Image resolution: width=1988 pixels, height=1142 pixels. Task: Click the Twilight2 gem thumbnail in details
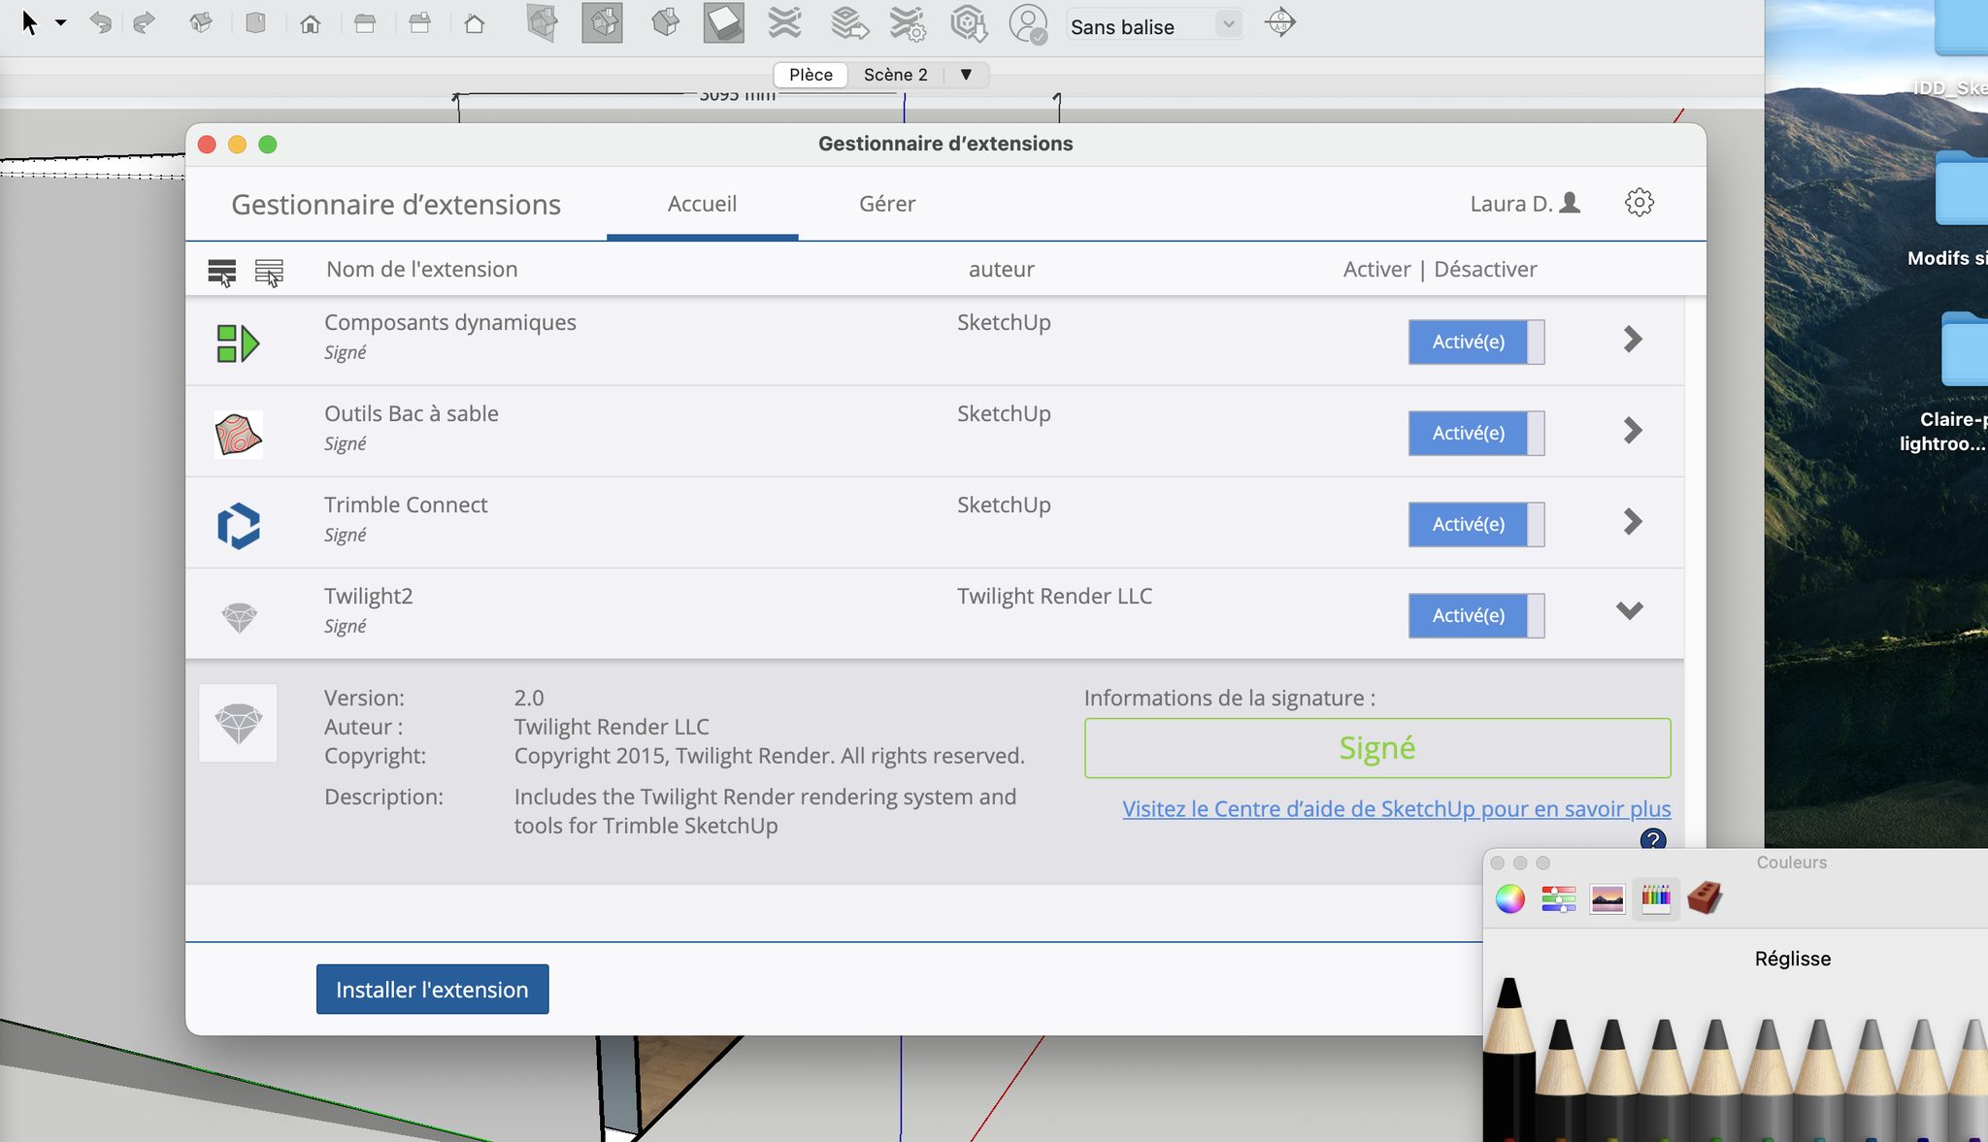coord(238,723)
